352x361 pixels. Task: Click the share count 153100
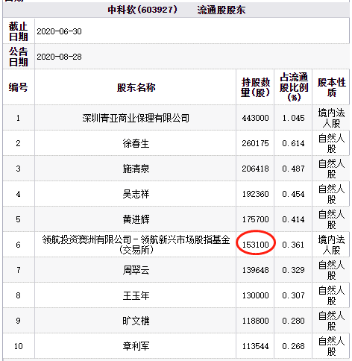(x=255, y=245)
